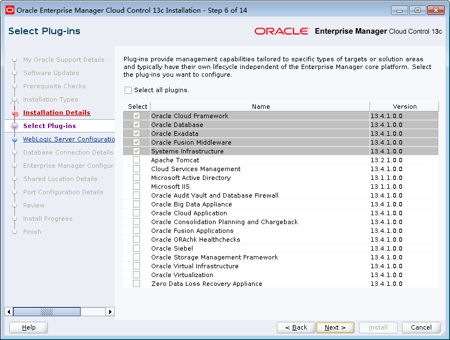The image size is (450, 340).
Task: Click the WebLogic Server Configuration step marker
Action: (15, 139)
